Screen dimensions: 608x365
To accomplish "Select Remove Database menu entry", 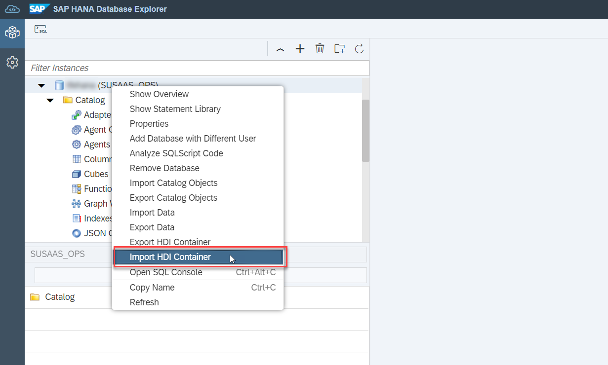I will pyautogui.click(x=198, y=168).
